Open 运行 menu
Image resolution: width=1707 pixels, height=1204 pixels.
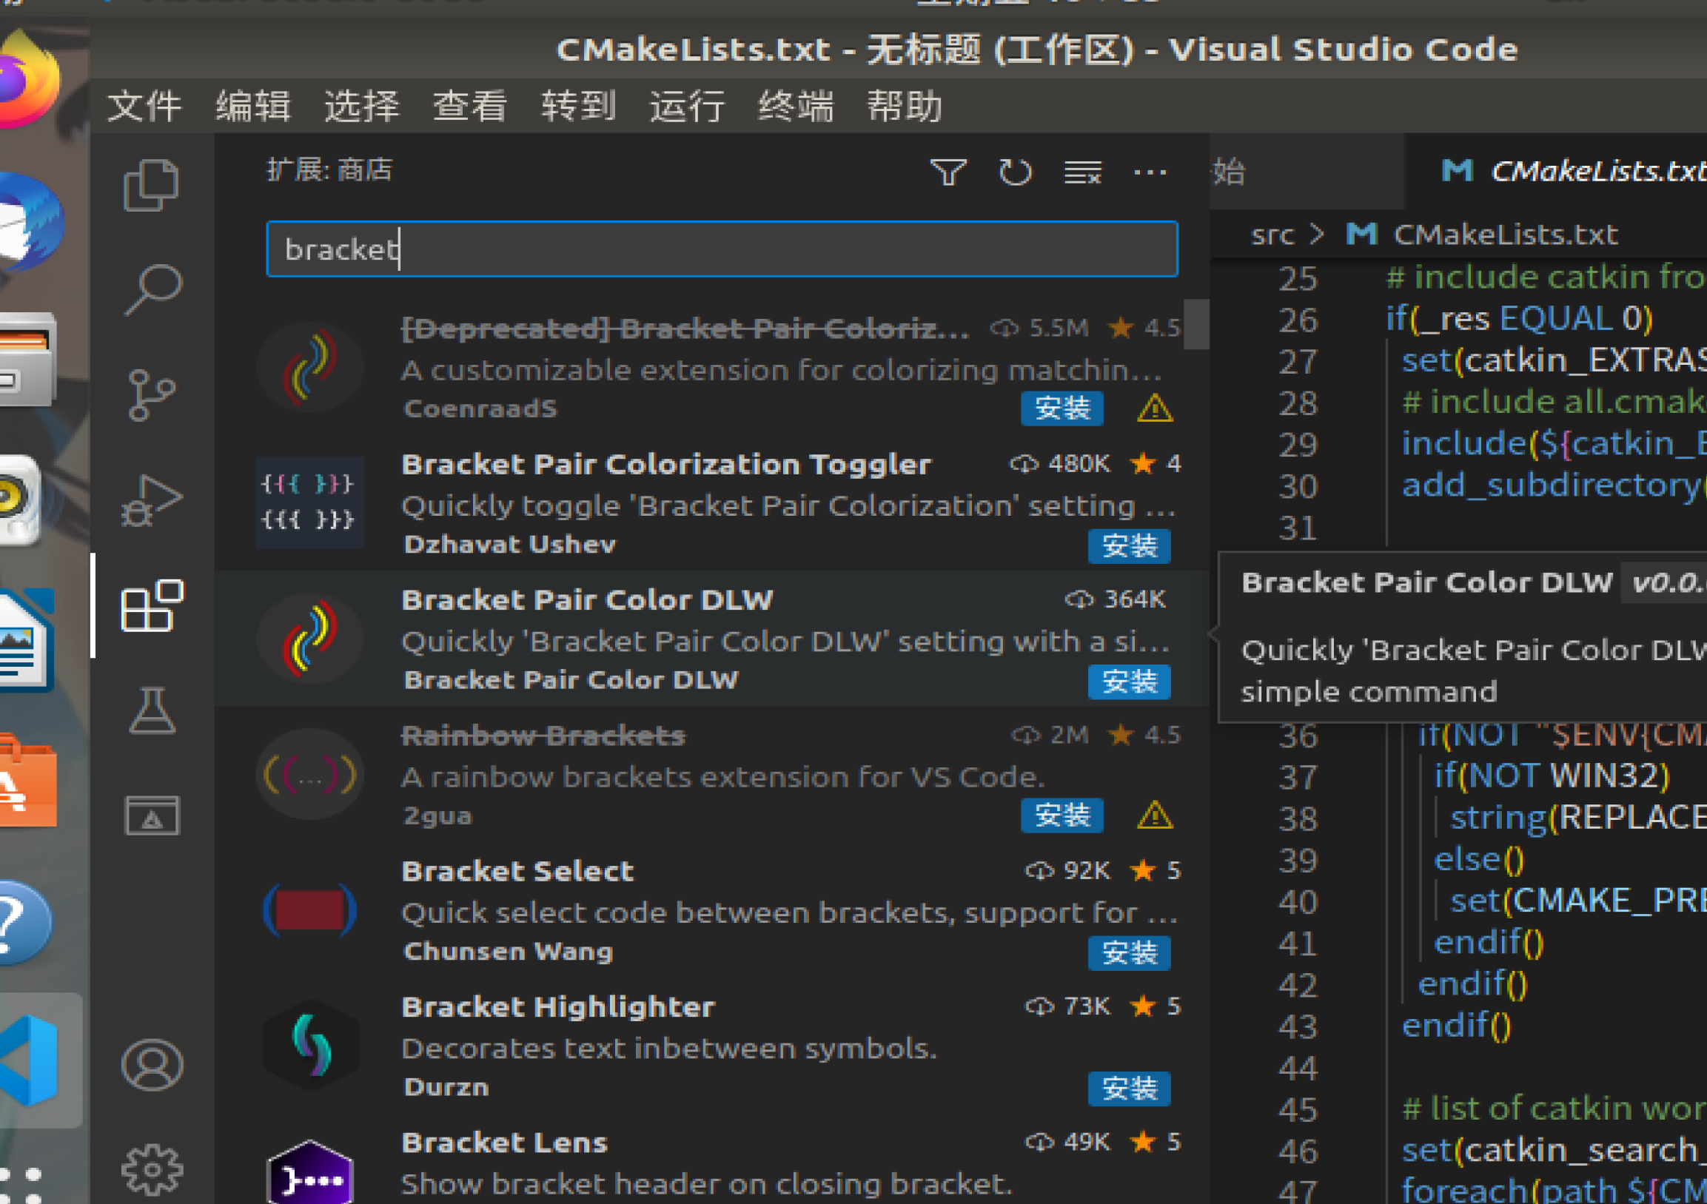[687, 106]
